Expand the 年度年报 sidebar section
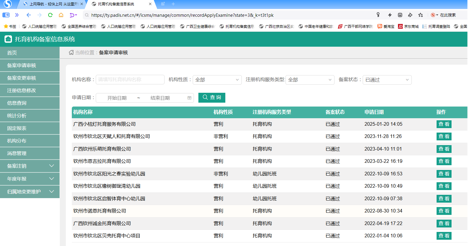Screen dimensions: 468x246 [30, 179]
